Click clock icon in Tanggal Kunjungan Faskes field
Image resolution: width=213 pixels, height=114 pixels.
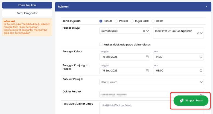[x=201, y=71]
